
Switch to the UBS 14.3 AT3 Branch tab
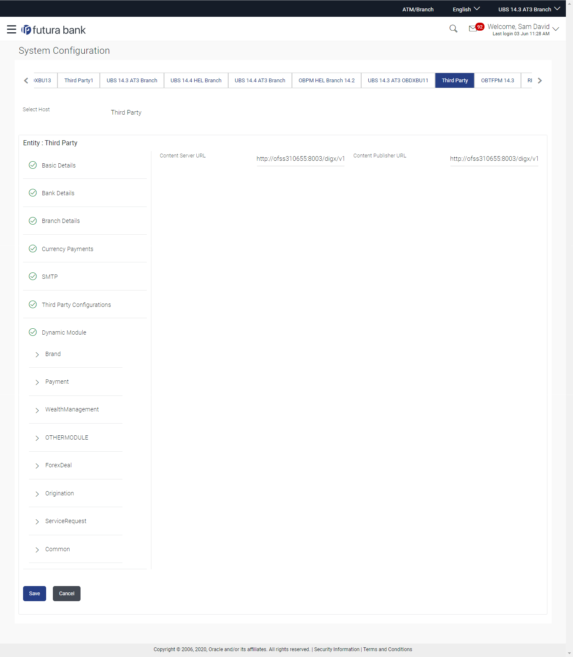point(132,80)
